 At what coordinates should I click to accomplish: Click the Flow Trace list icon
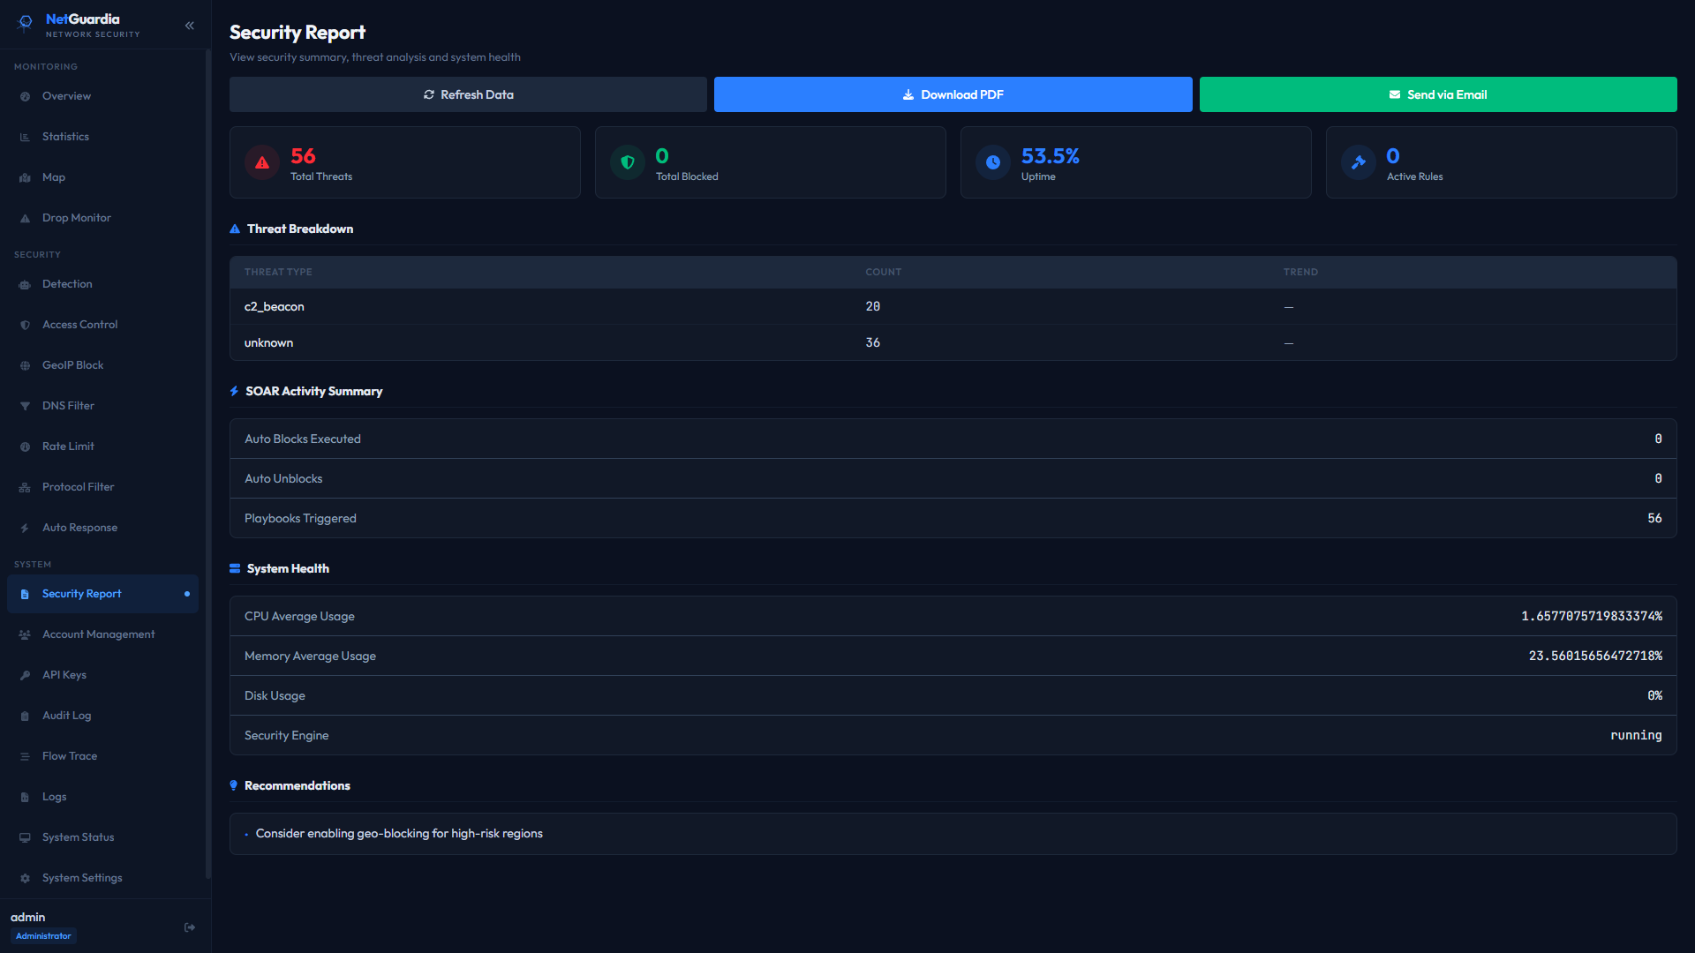[x=25, y=756]
